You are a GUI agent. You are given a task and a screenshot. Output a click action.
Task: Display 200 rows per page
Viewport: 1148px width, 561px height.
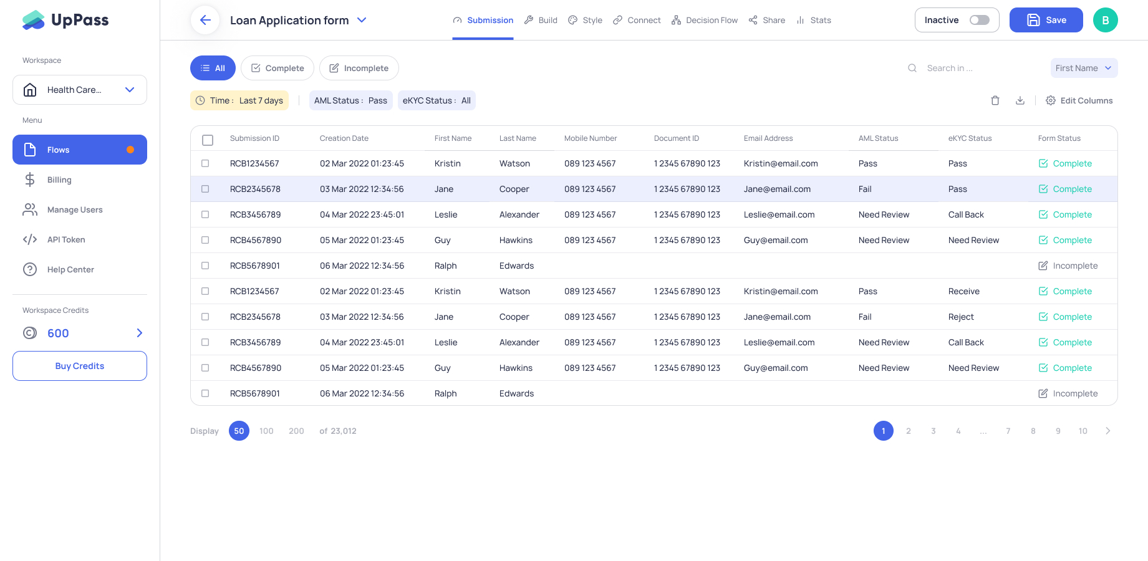[x=296, y=431]
